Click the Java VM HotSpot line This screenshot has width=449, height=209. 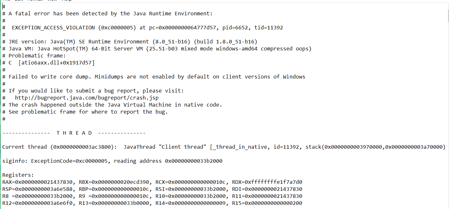point(160,49)
